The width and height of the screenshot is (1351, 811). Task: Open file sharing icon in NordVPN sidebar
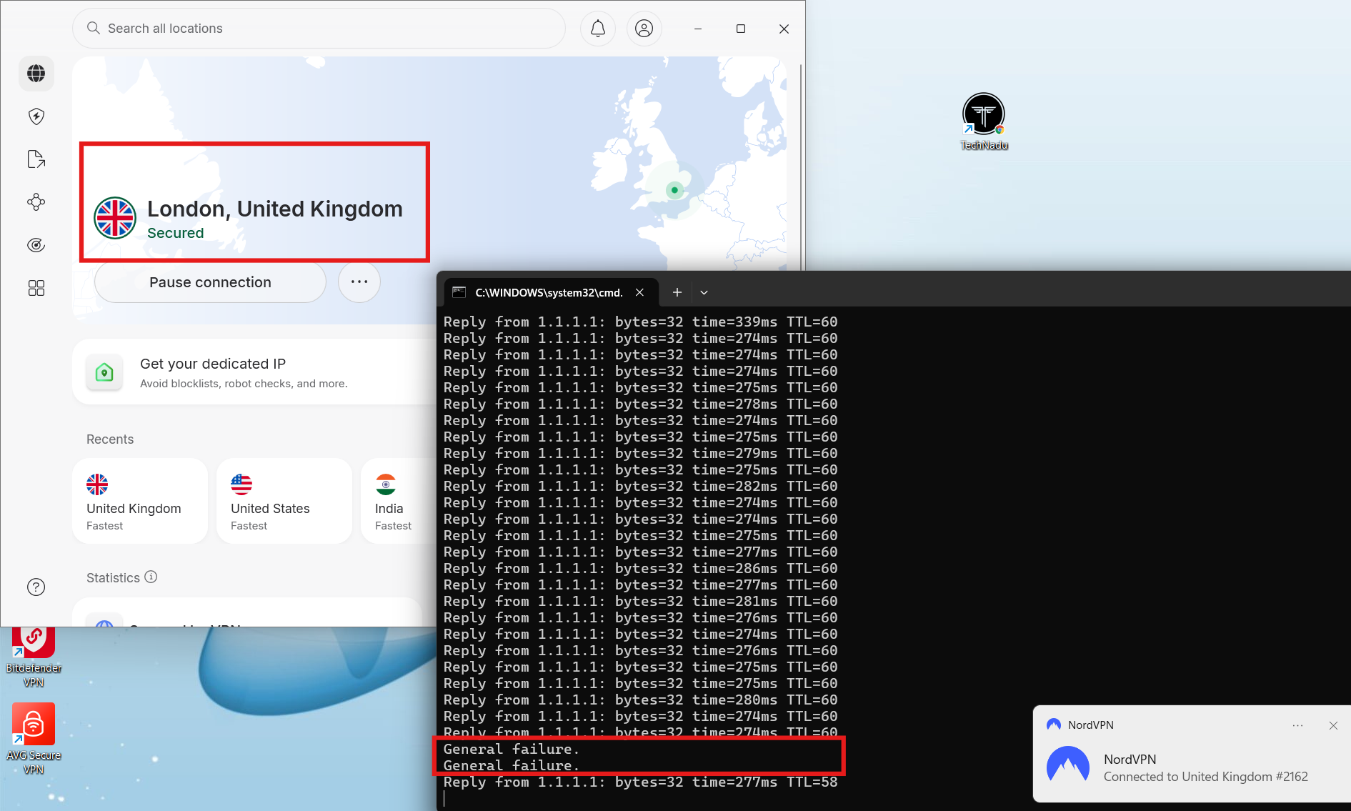point(36,159)
